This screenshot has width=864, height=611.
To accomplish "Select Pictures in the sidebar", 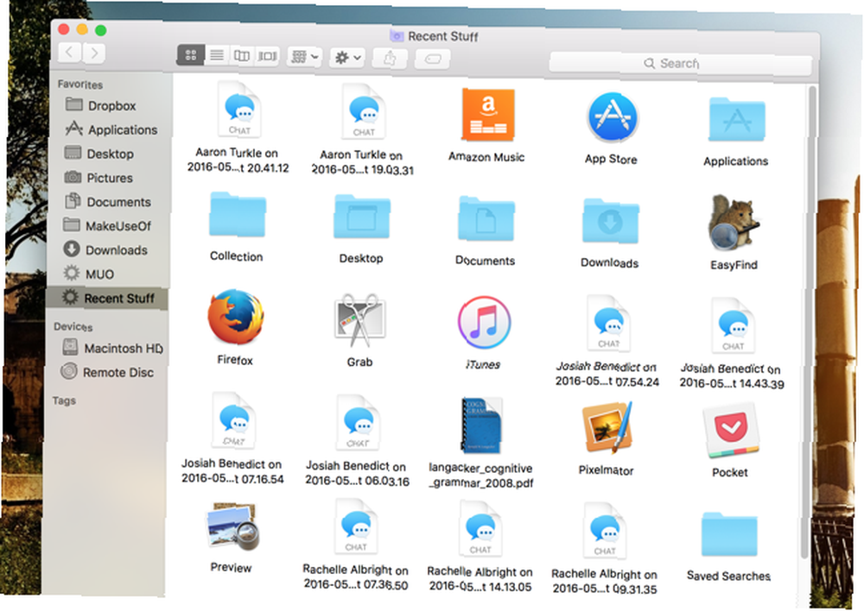I will [110, 178].
